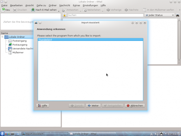
Task: Click the Weiterleiten forward icon
Action: pyautogui.click(x=85, y=10)
